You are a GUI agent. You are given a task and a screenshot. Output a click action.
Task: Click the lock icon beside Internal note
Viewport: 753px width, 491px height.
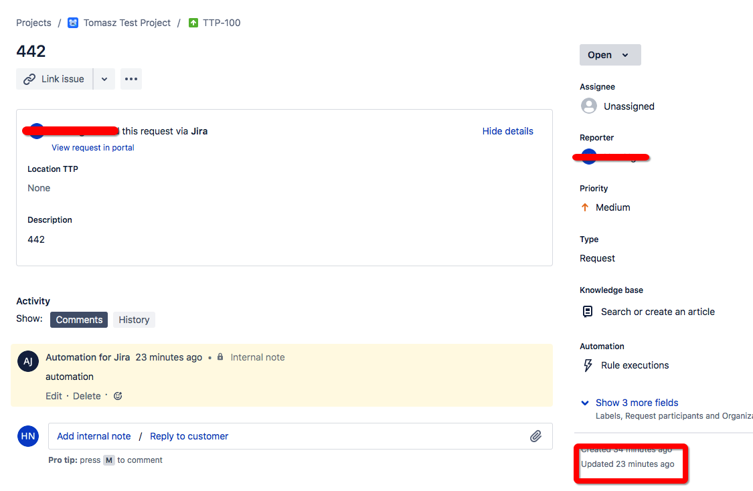(x=220, y=357)
